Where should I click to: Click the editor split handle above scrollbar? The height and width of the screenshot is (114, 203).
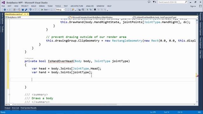[197, 20]
